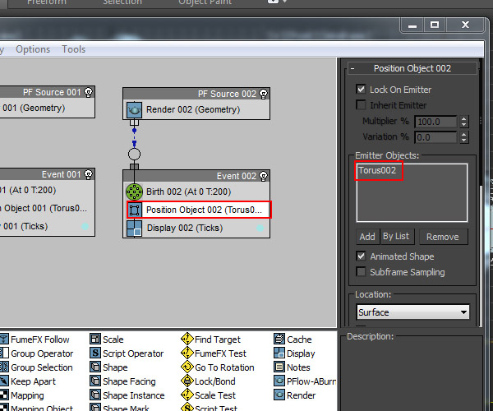Select the Find Target test icon
The height and width of the screenshot is (411, 493).
187,339
